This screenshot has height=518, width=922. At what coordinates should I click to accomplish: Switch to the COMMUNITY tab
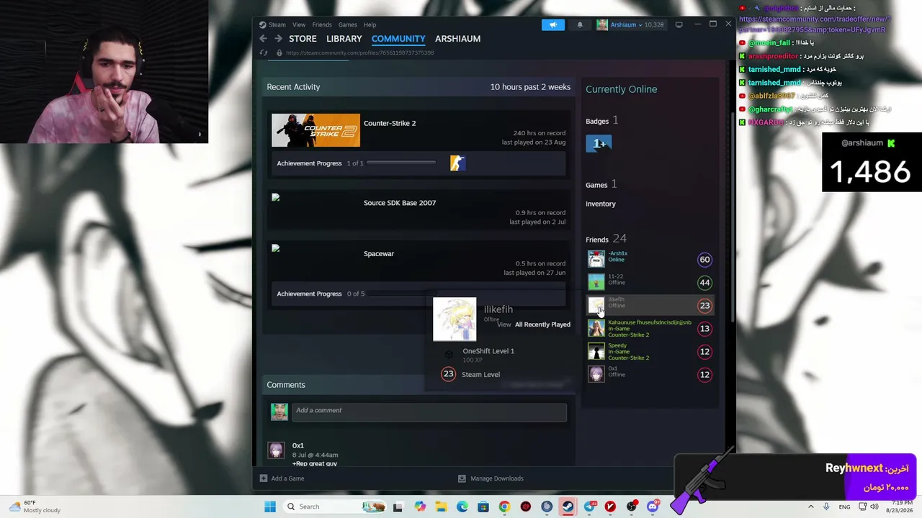pos(398,39)
